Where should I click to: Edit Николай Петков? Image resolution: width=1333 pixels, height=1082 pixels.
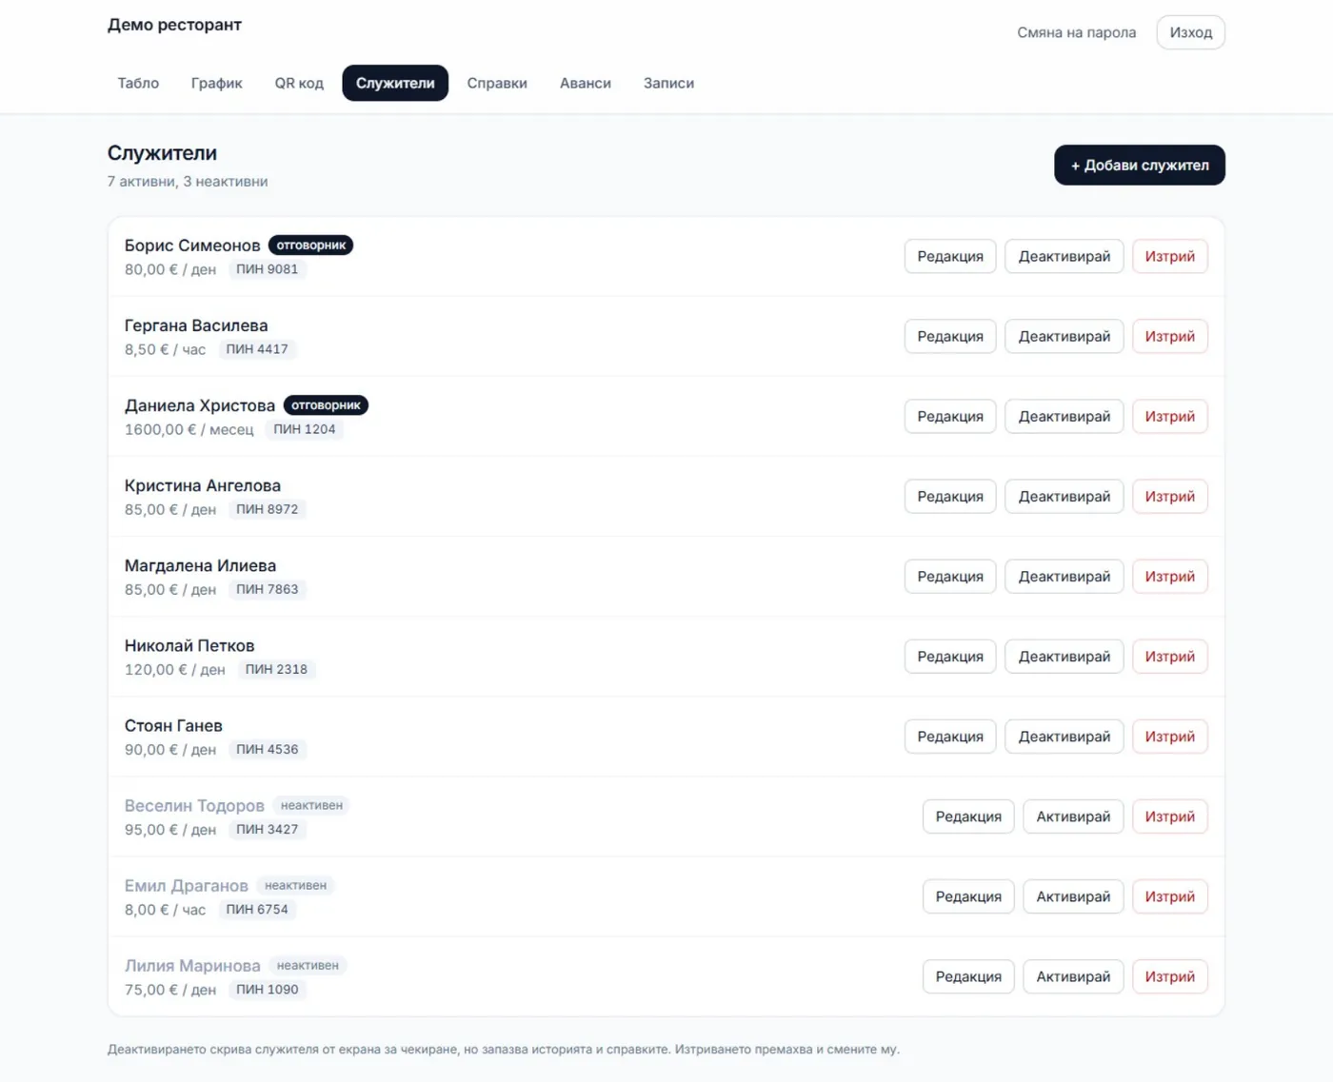(950, 656)
